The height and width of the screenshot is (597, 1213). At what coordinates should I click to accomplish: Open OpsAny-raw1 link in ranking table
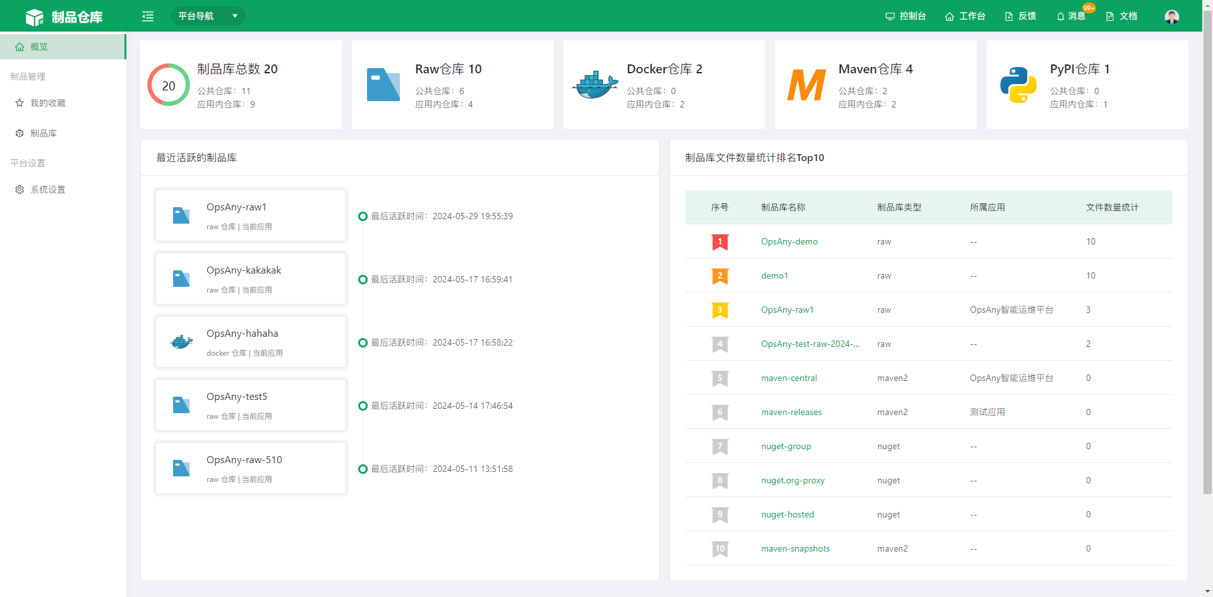point(787,310)
